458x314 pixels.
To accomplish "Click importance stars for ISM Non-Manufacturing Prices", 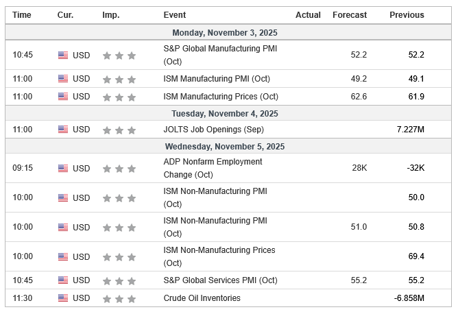I will [119, 257].
